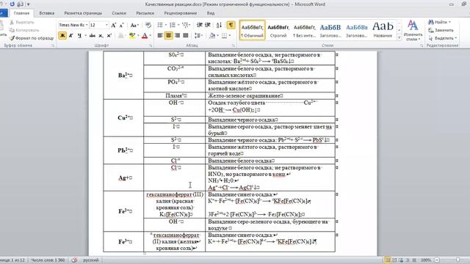Click sort icon
The width and height of the screenshot is (470, 264).
pyautogui.click(x=219, y=25)
